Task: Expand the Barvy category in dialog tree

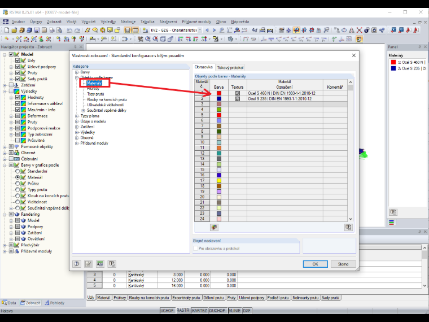Action: click(77, 72)
